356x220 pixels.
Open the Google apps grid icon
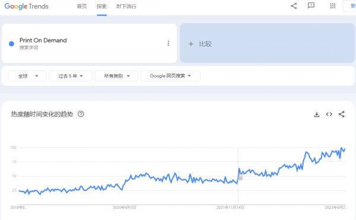pos(333,6)
